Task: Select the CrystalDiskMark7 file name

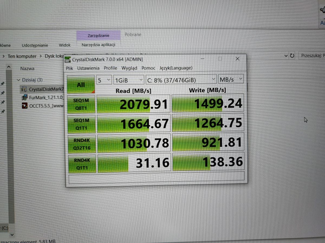Action: tap(46, 89)
